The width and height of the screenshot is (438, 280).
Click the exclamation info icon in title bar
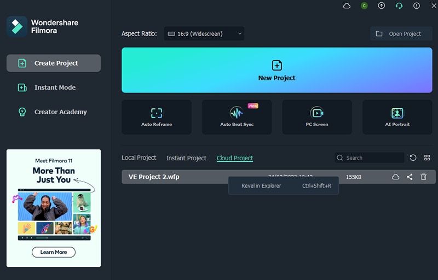417,5
